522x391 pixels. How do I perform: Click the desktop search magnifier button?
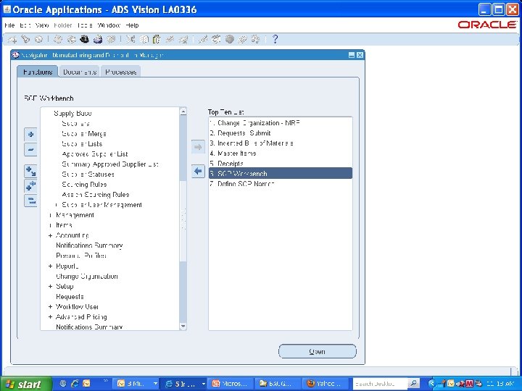pos(413,384)
